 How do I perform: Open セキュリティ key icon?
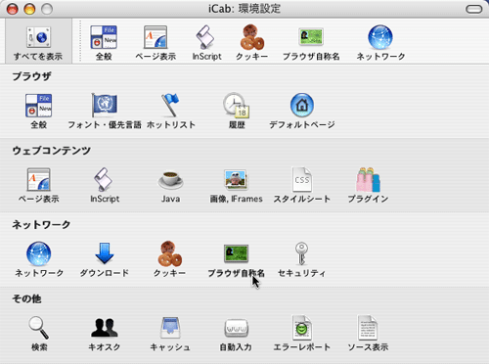301,253
